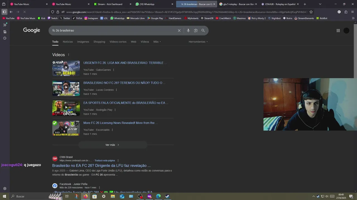The height and width of the screenshot is (200, 357).
Task: Open the Nightbot bookmark
Action: tap(274, 18)
